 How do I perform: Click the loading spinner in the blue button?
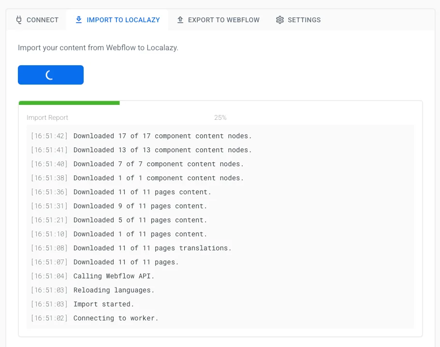[x=50, y=75]
